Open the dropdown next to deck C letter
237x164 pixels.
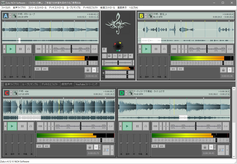[11, 93]
